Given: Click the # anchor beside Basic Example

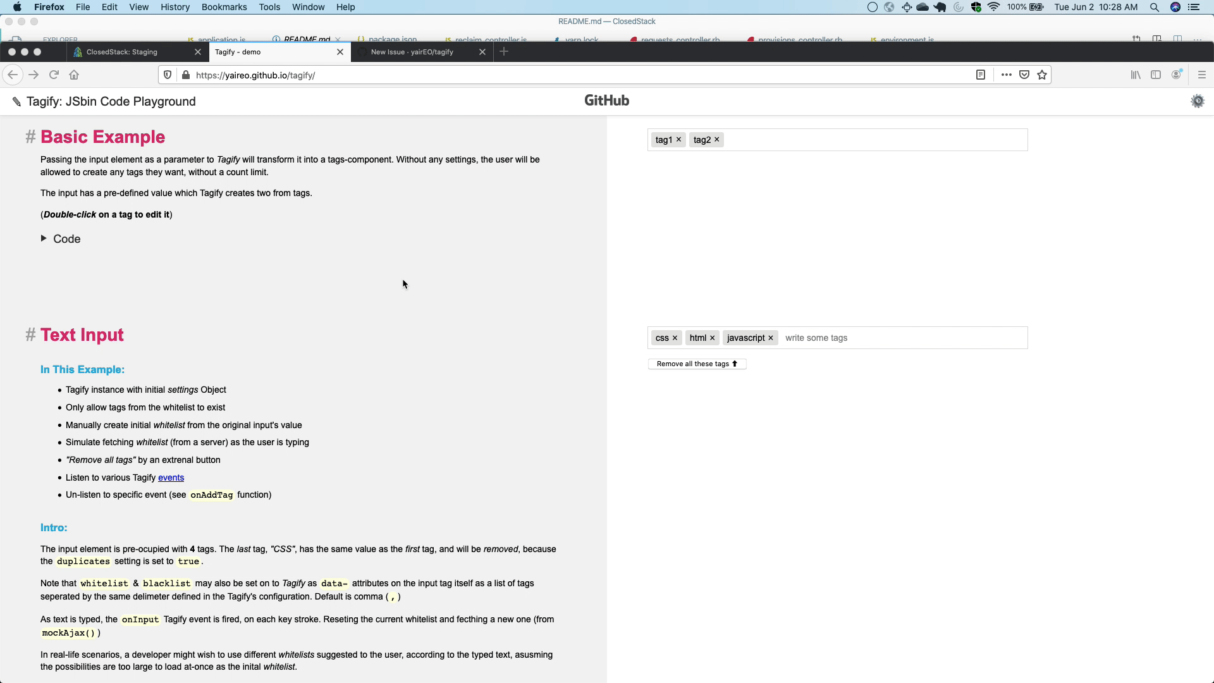Looking at the screenshot, I should pyautogui.click(x=30, y=137).
